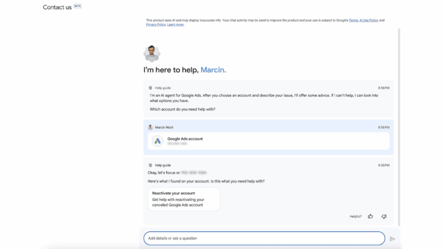Click first Help guide message icon
Image resolution: width=442 pixels, height=249 pixels.
(150, 88)
